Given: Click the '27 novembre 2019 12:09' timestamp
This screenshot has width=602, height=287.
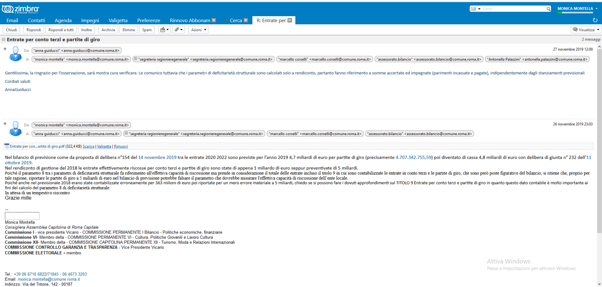Looking at the screenshot, I should point(573,49).
